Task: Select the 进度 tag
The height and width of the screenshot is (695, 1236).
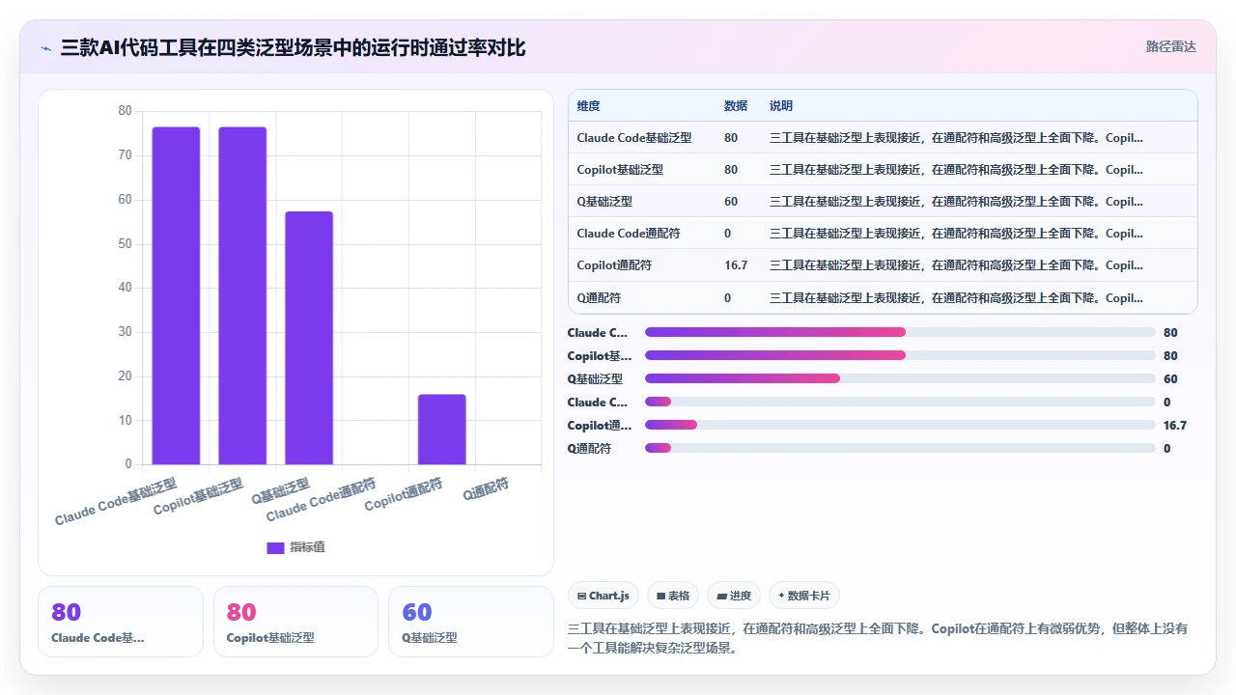Action: pyautogui.click(x=734, y=596)
